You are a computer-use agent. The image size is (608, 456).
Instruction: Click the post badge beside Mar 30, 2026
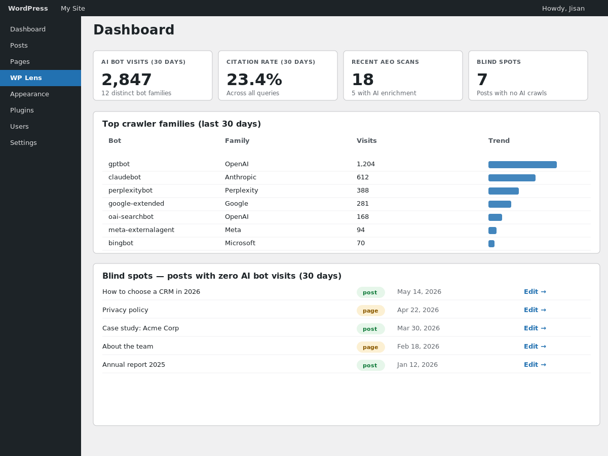point(371,329)
